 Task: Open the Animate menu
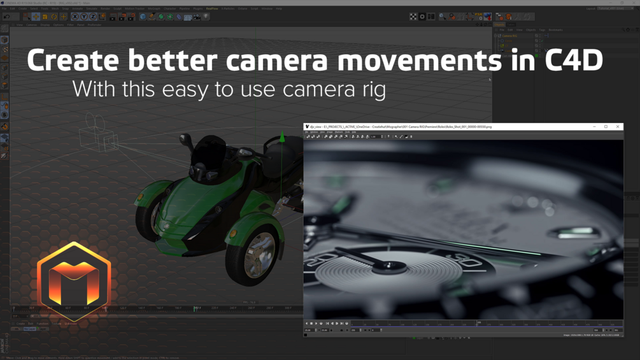click(x=77, y=8)
